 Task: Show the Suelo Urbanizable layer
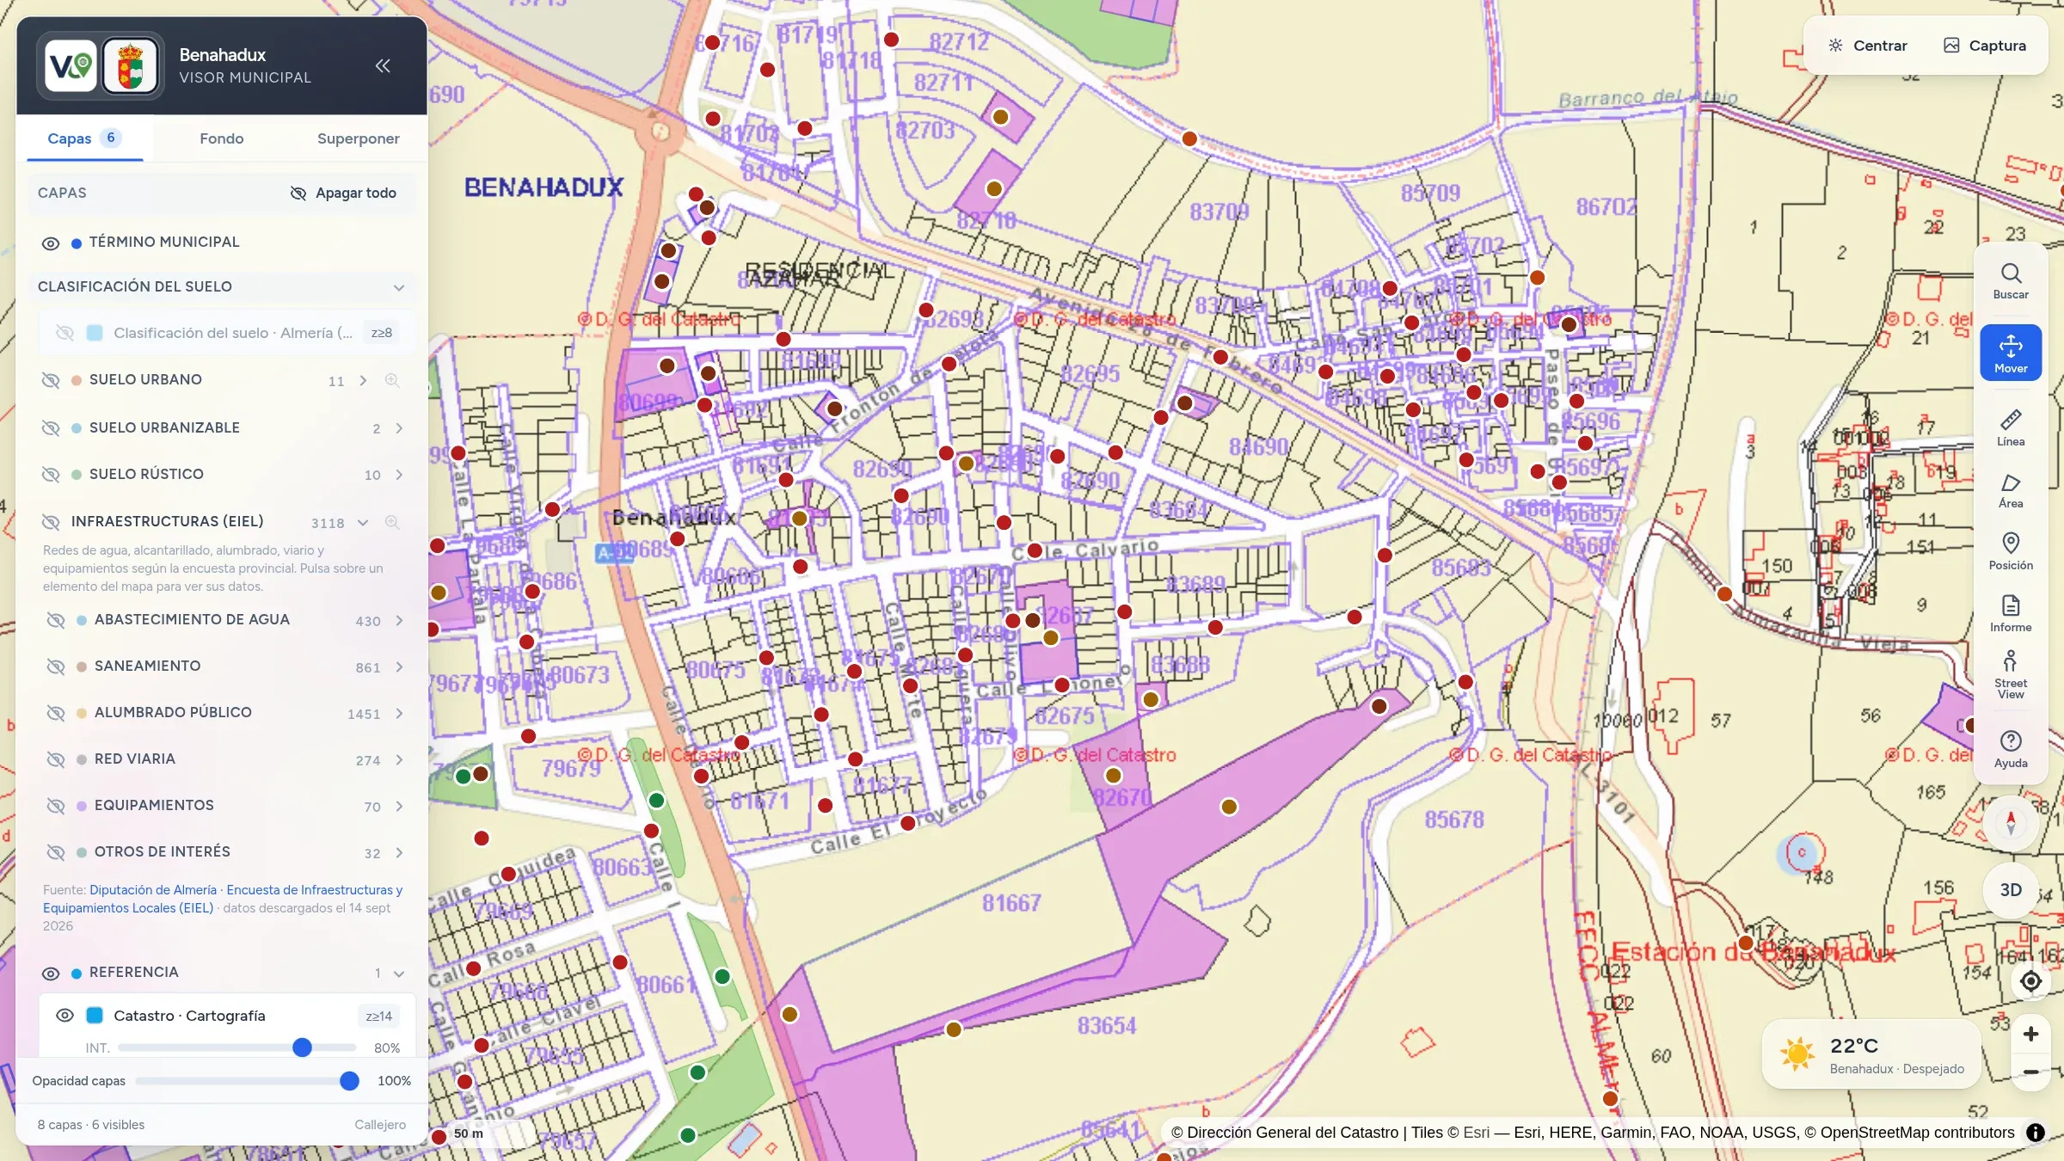[x=51, y=428]
